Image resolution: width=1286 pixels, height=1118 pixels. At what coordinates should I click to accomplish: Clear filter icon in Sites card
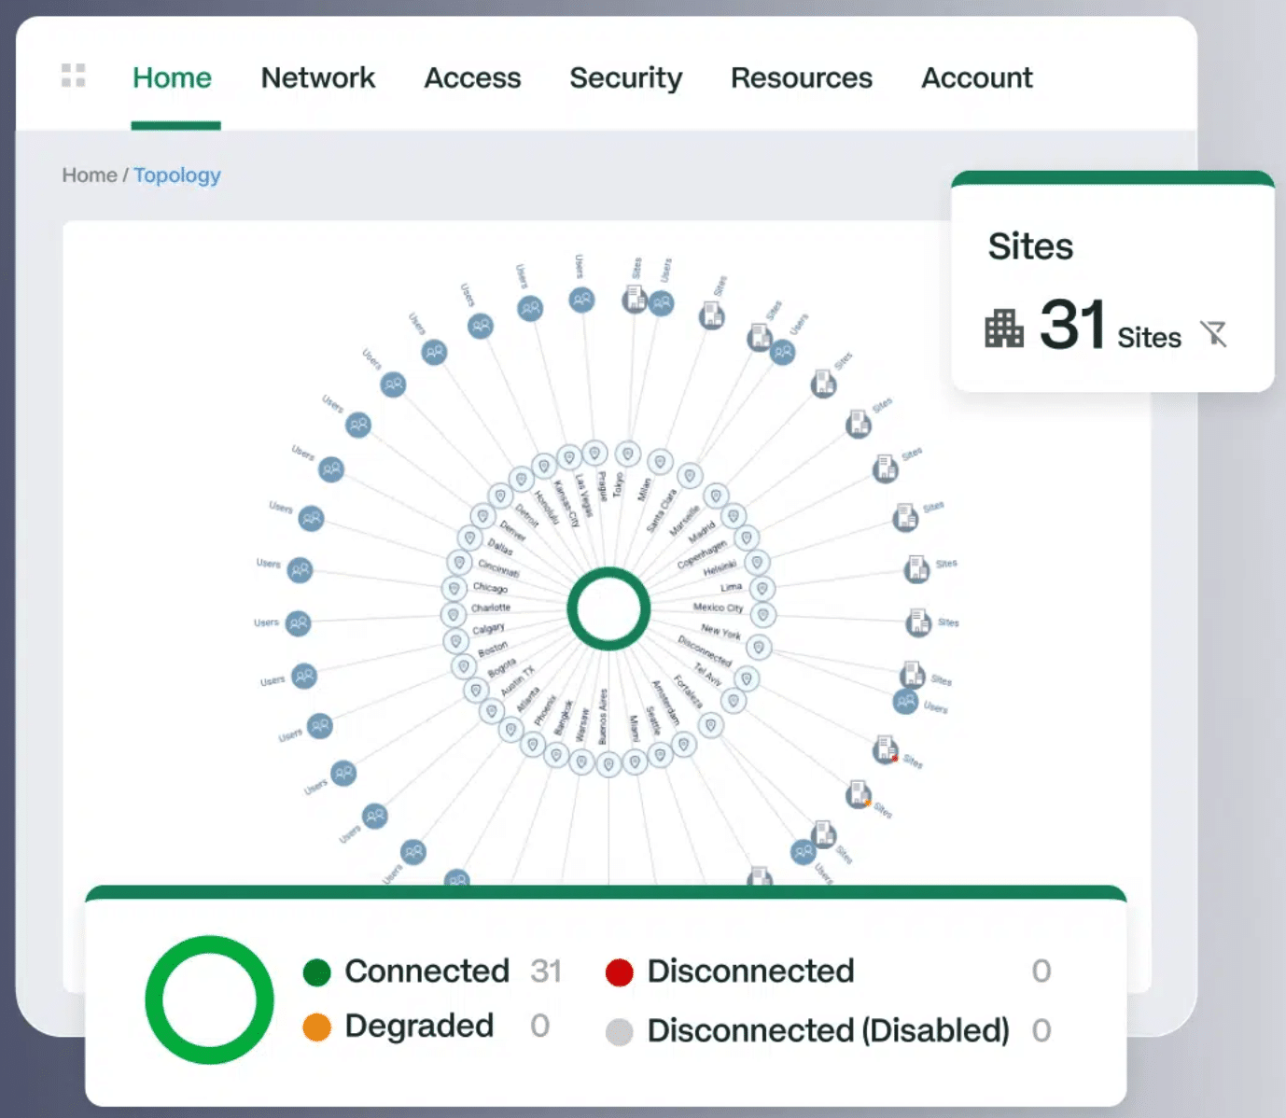point(1214,333)
